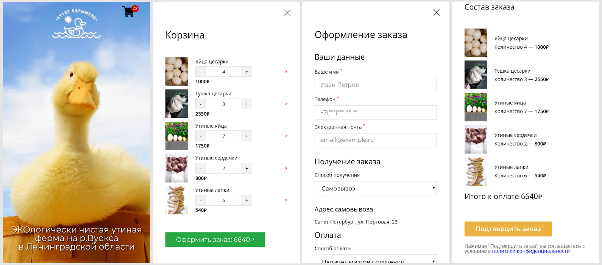Remove Тушка цесарки from the cart
This screenshot has width=602, height=265.
[286, 104]
